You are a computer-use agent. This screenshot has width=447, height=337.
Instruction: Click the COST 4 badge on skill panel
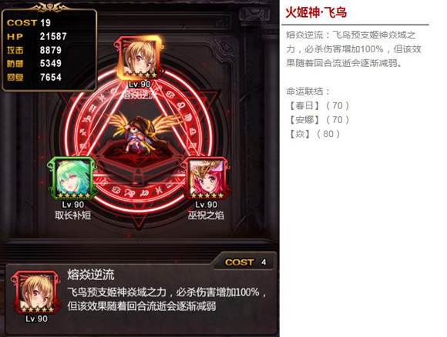[x=246, y=262]
